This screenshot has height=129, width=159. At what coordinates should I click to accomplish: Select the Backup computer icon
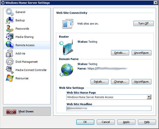tap(10, 20)
